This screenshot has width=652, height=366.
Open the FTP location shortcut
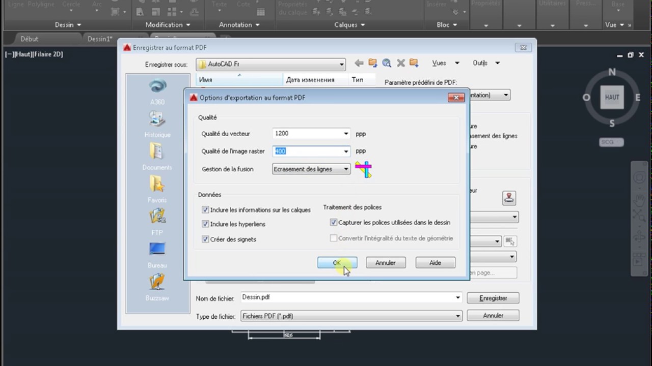157,222
